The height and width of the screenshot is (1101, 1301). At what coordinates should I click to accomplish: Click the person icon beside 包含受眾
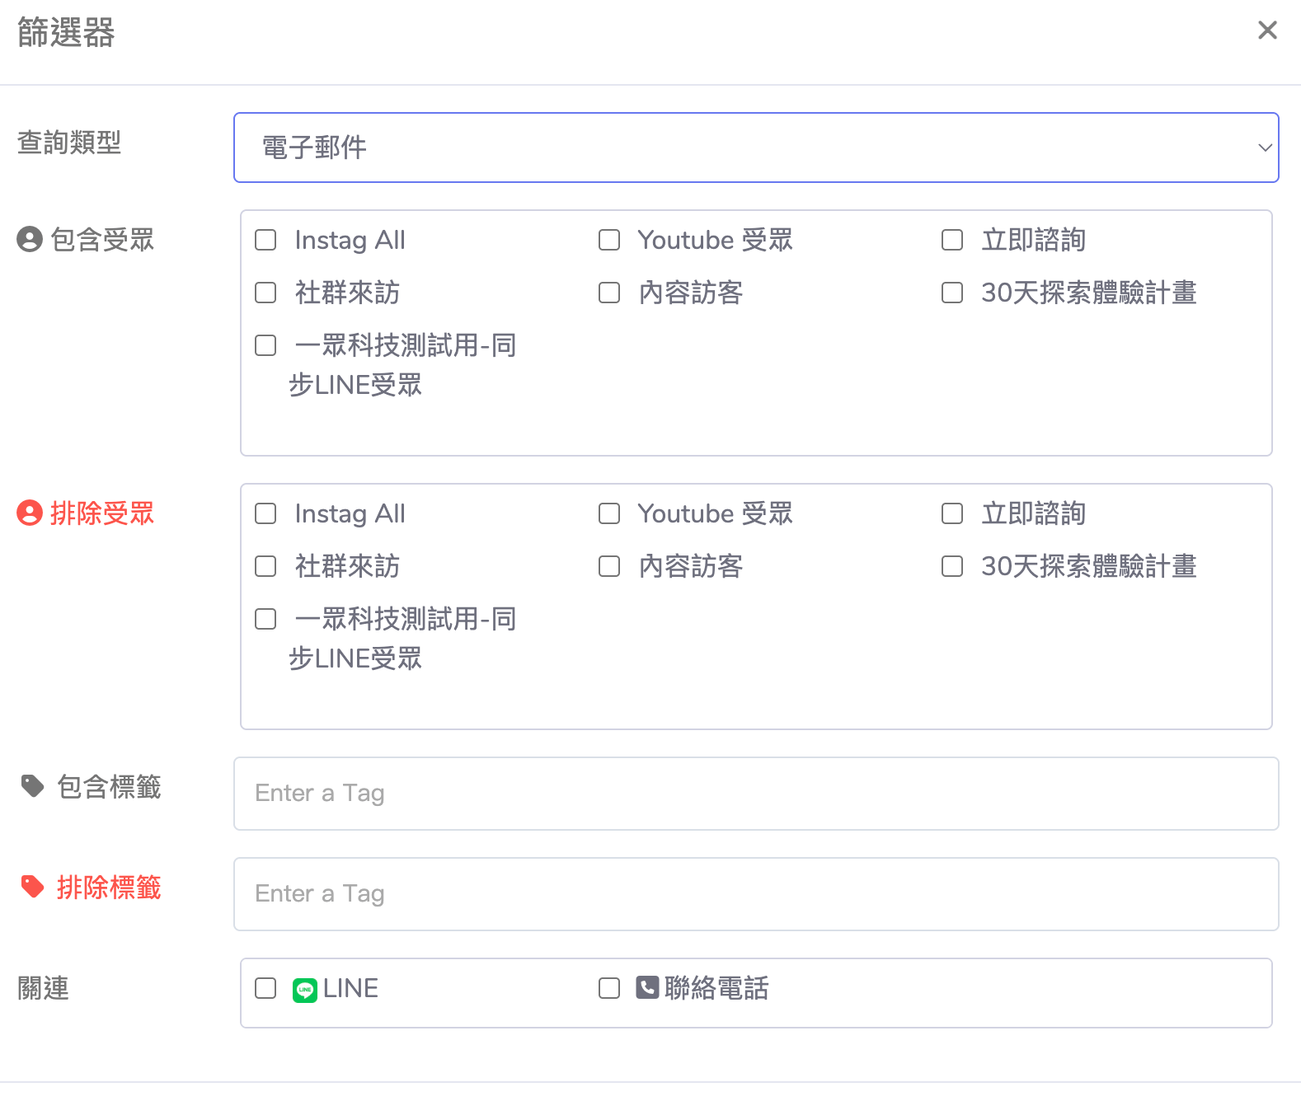[30, 240]
